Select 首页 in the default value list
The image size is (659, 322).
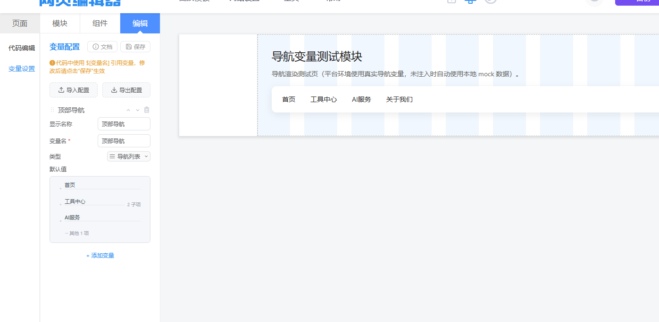[70, 185]
